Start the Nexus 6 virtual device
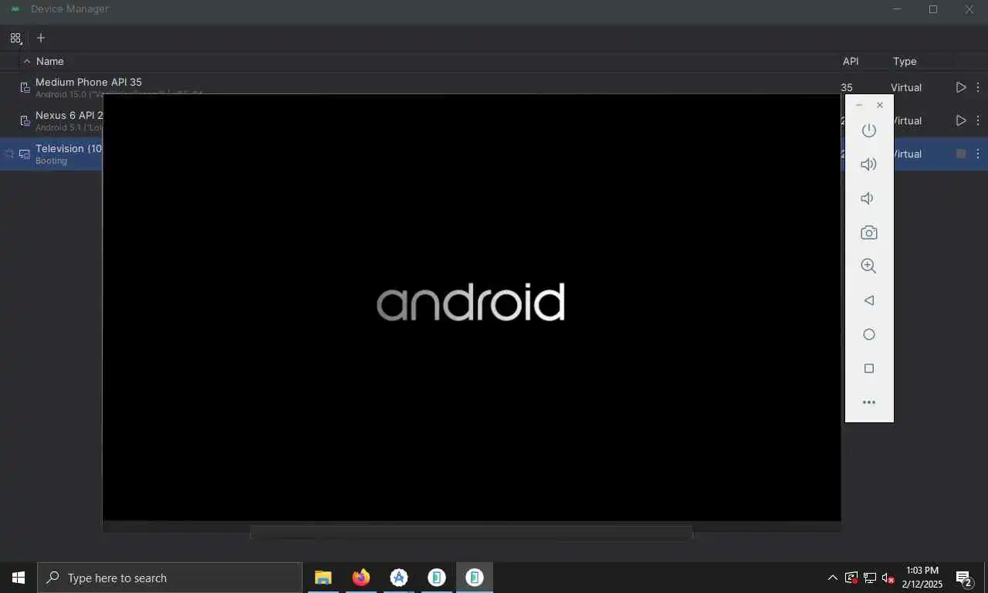This screenshot has height=593, width=988. [961, 120]
